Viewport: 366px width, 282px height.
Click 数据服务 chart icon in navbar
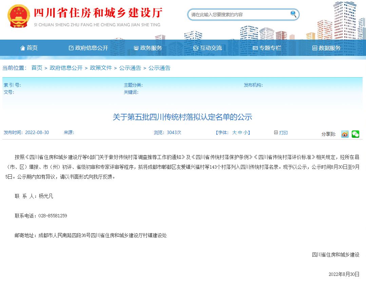point(314,48)
